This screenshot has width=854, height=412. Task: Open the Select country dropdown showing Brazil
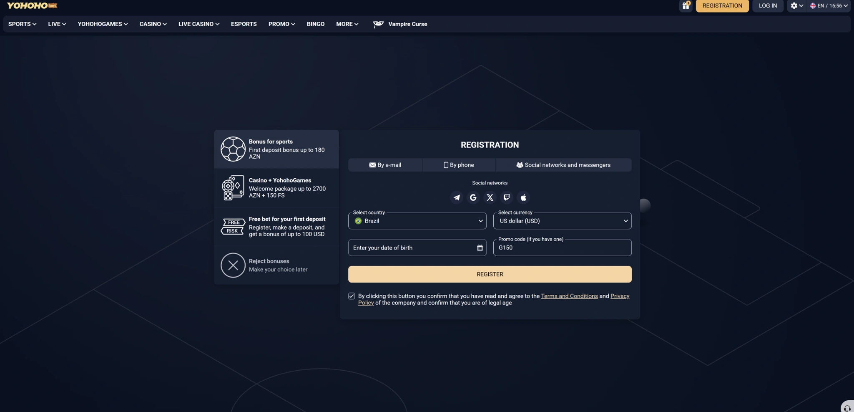417,221
